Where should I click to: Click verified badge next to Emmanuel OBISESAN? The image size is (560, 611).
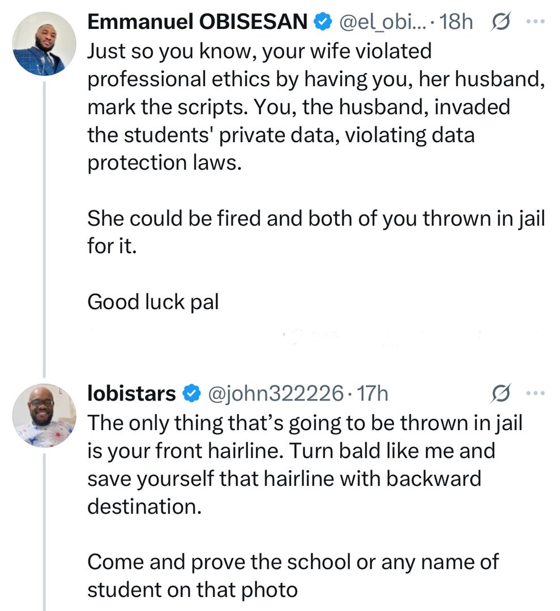pyautogui.click(x=322, y=22)
